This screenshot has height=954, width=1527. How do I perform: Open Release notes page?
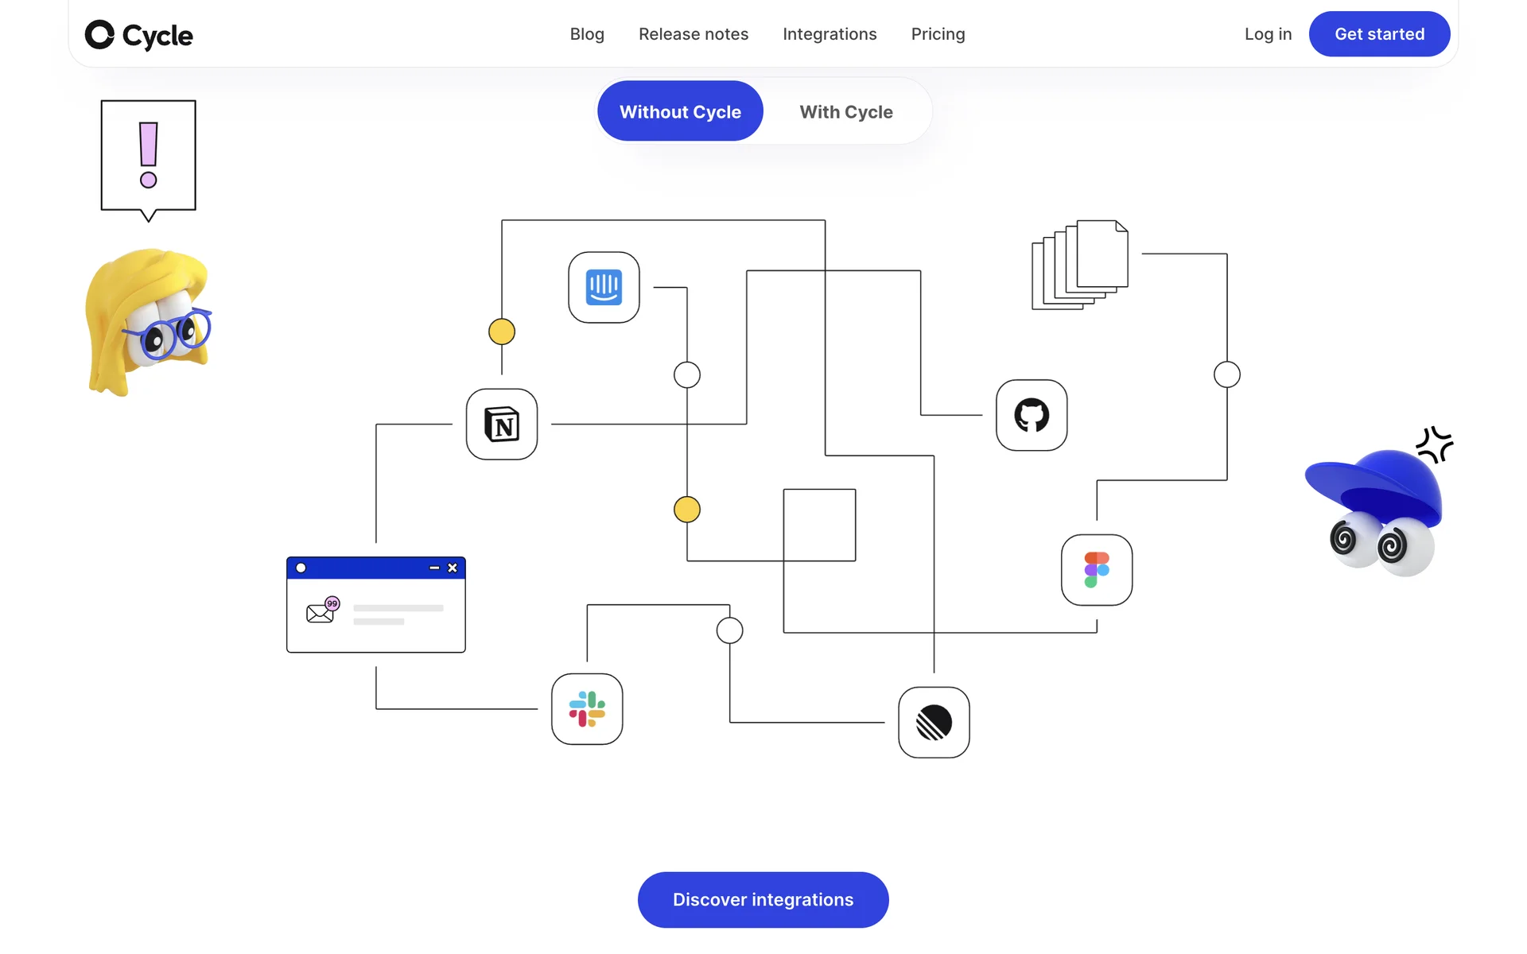click(x=694, y=34)
